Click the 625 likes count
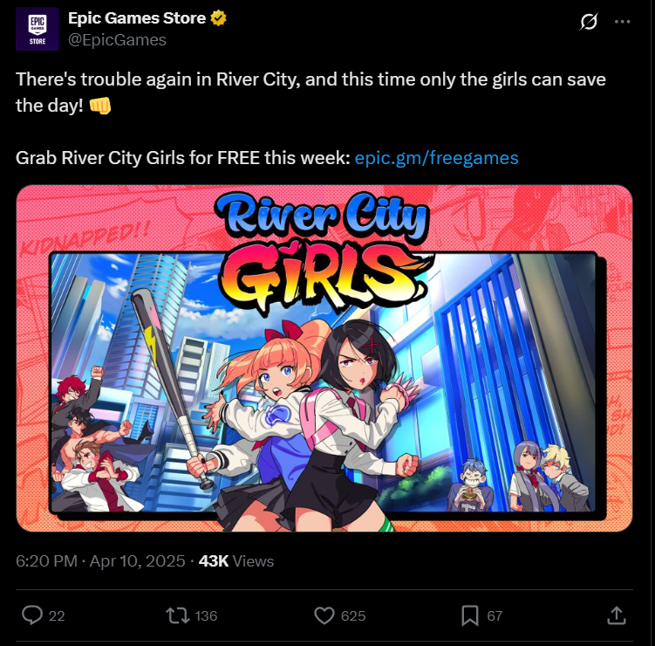 tap(353, 616)
